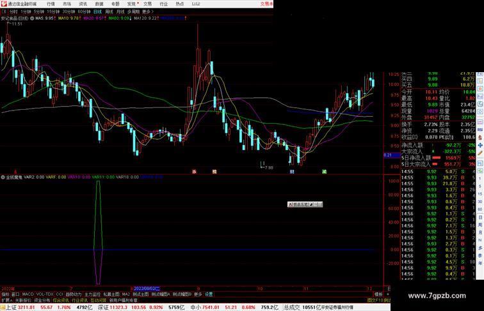Viewport: 484px width, 311px height.
Task: Select the MACD indicator tab
Action: (28, 294)
